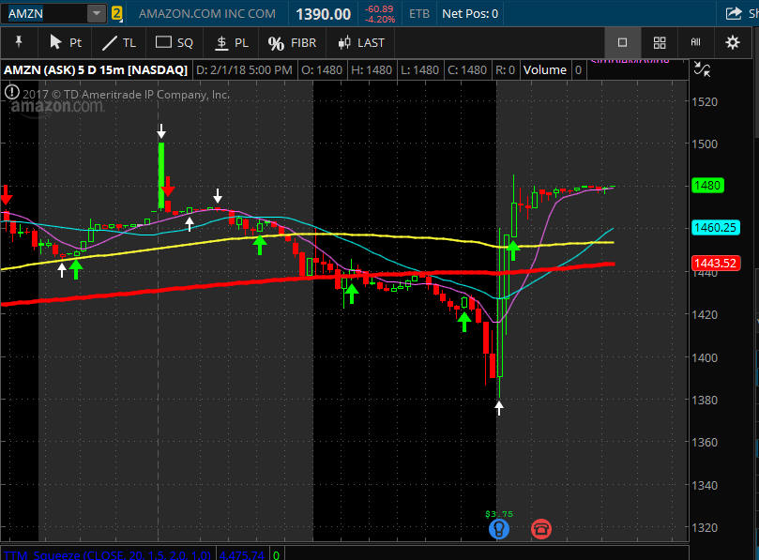Select the TL trendline tool
This screenshot has height=560, width=759.
coord(118,42)
